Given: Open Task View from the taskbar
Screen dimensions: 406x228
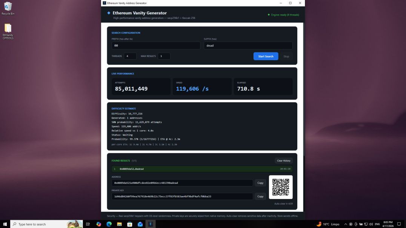Looking at the screenshot, I should click(x=88, y=224).
